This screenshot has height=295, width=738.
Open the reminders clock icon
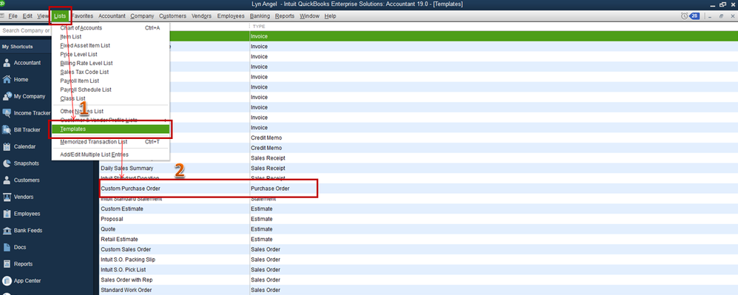coord(684,16)
